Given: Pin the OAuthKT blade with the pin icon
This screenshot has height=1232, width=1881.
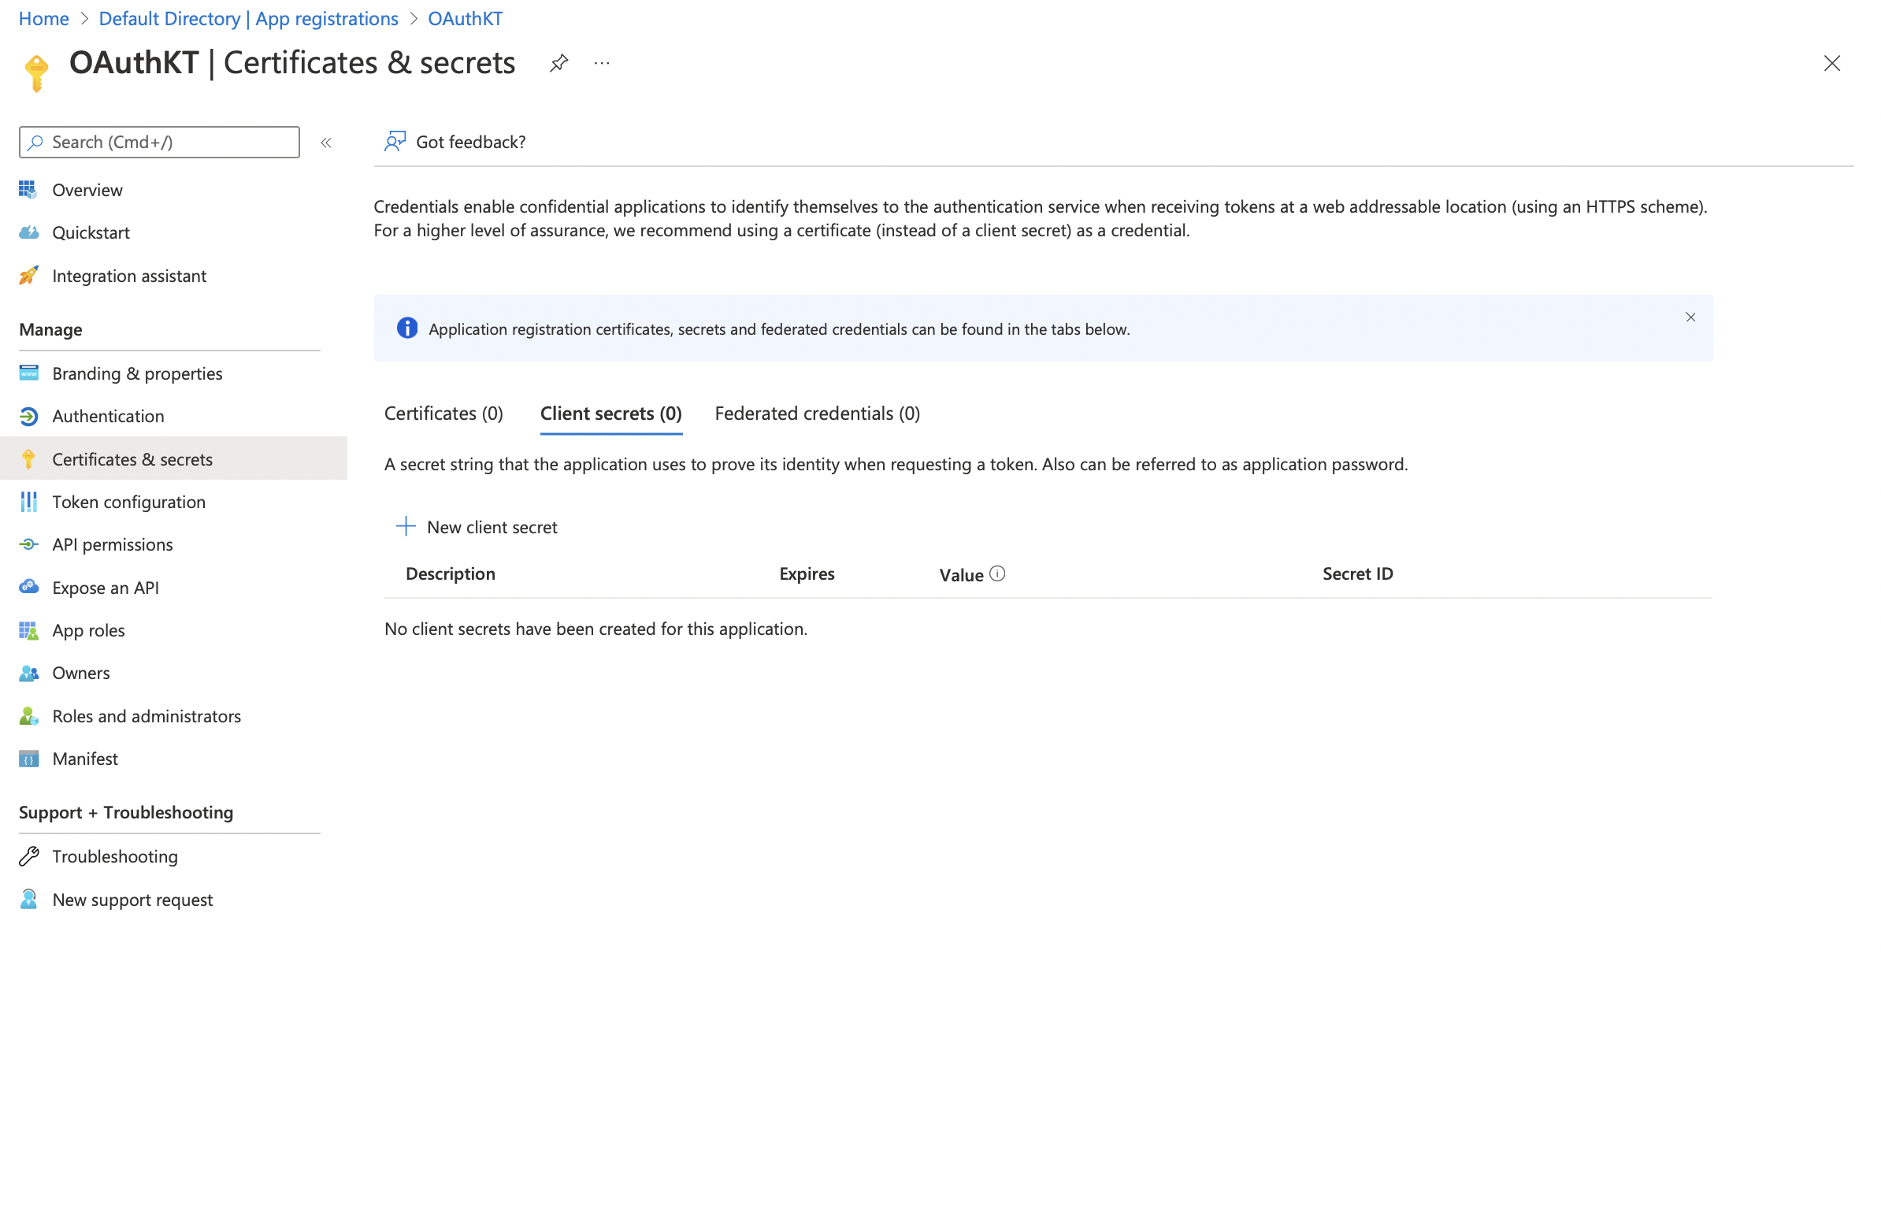Looking at the screenshot, I should pos(558,63).
